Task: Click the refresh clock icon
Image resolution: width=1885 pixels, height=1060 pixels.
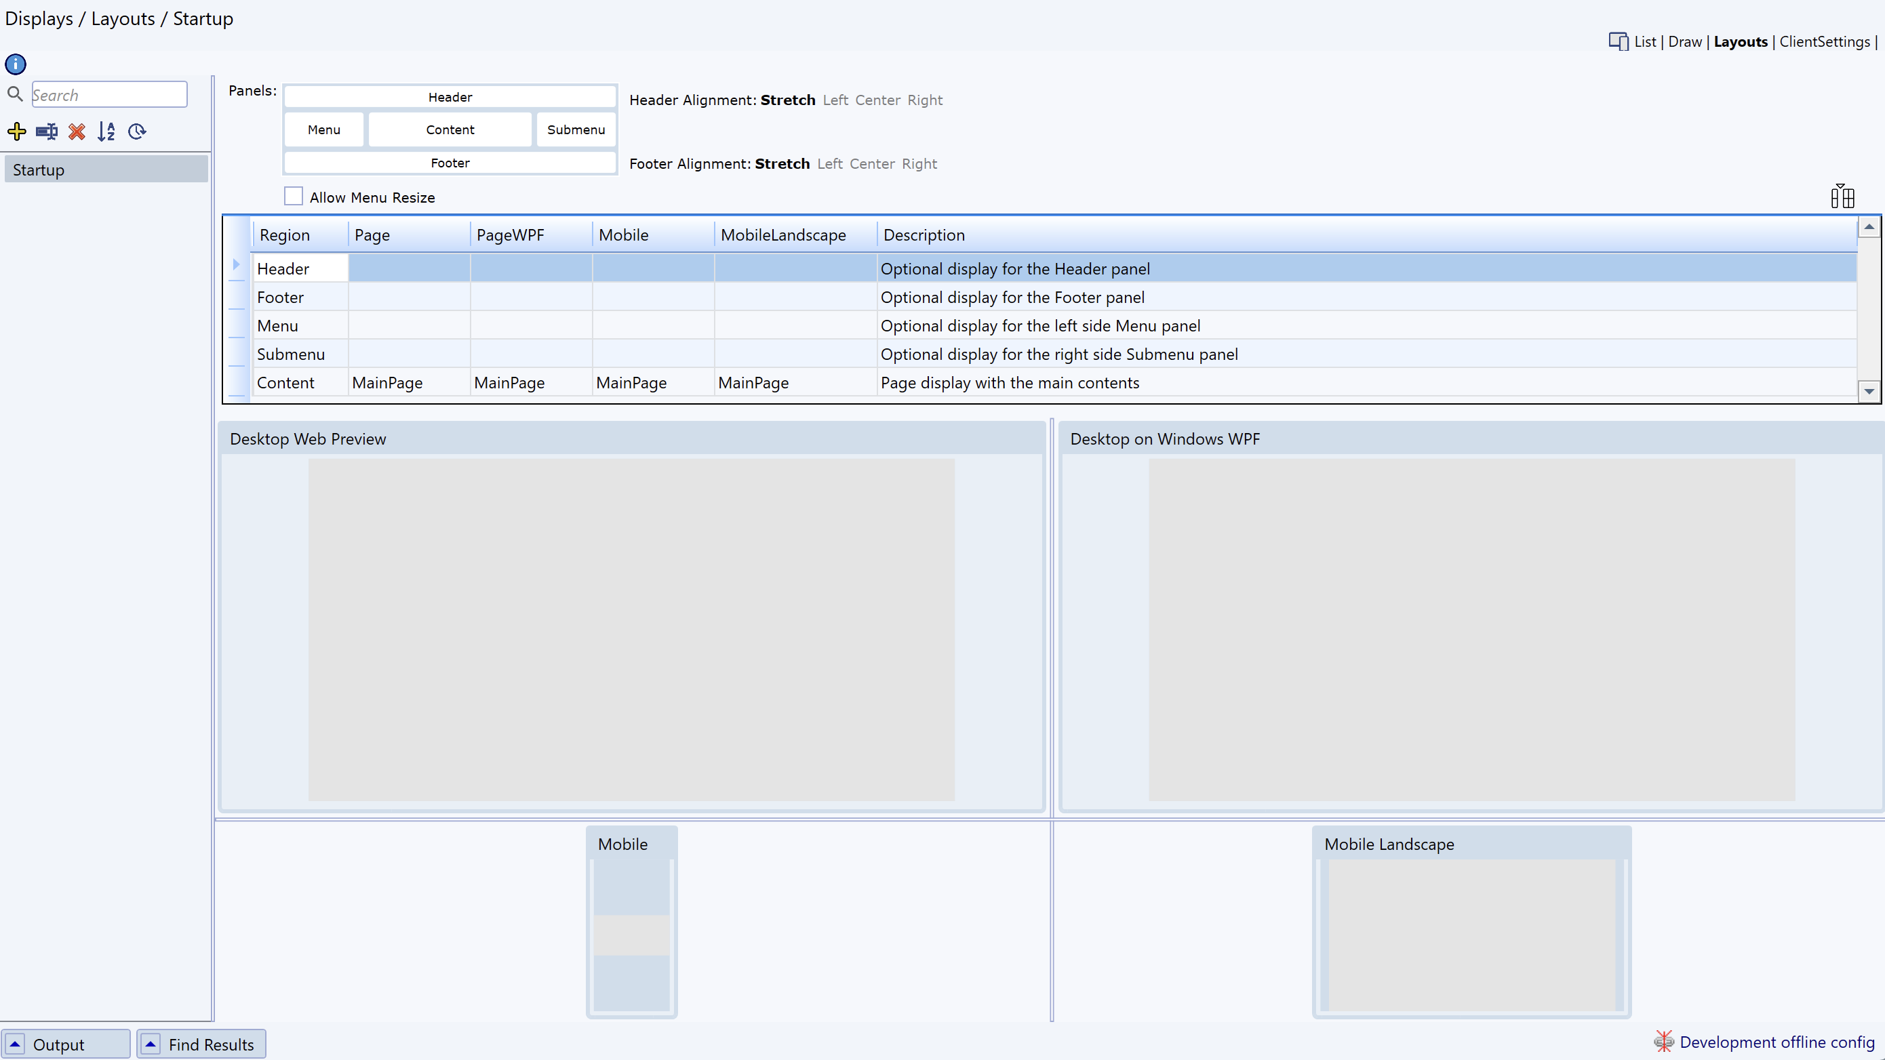Action: pos(137,131)
